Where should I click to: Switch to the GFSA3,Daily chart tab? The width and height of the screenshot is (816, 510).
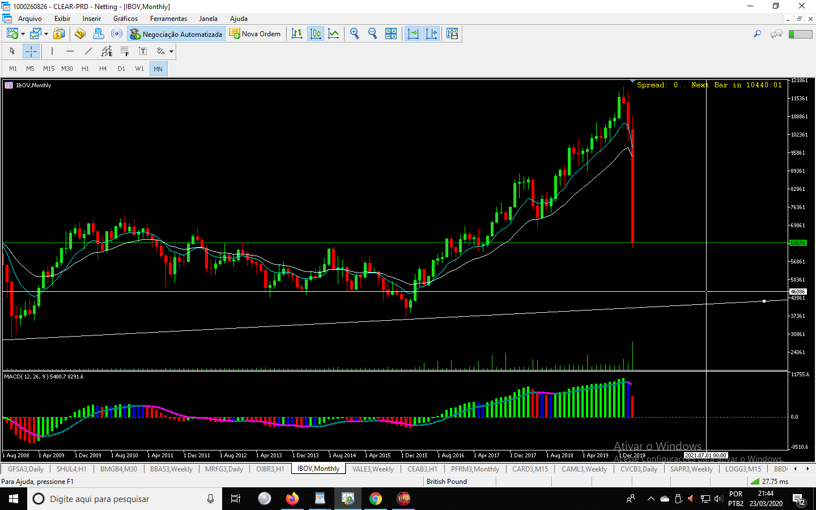[25, 469]
